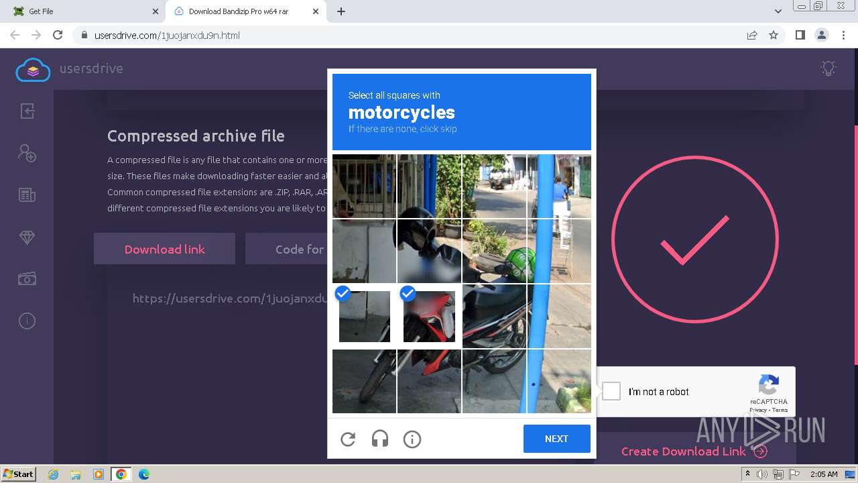858x483 pixels.
Task: Click the NEXT captcha button
Action: pyautogui.click(x=557, y=439)
